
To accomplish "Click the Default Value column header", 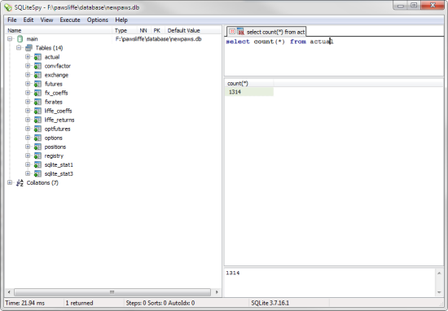I will 193,30.
